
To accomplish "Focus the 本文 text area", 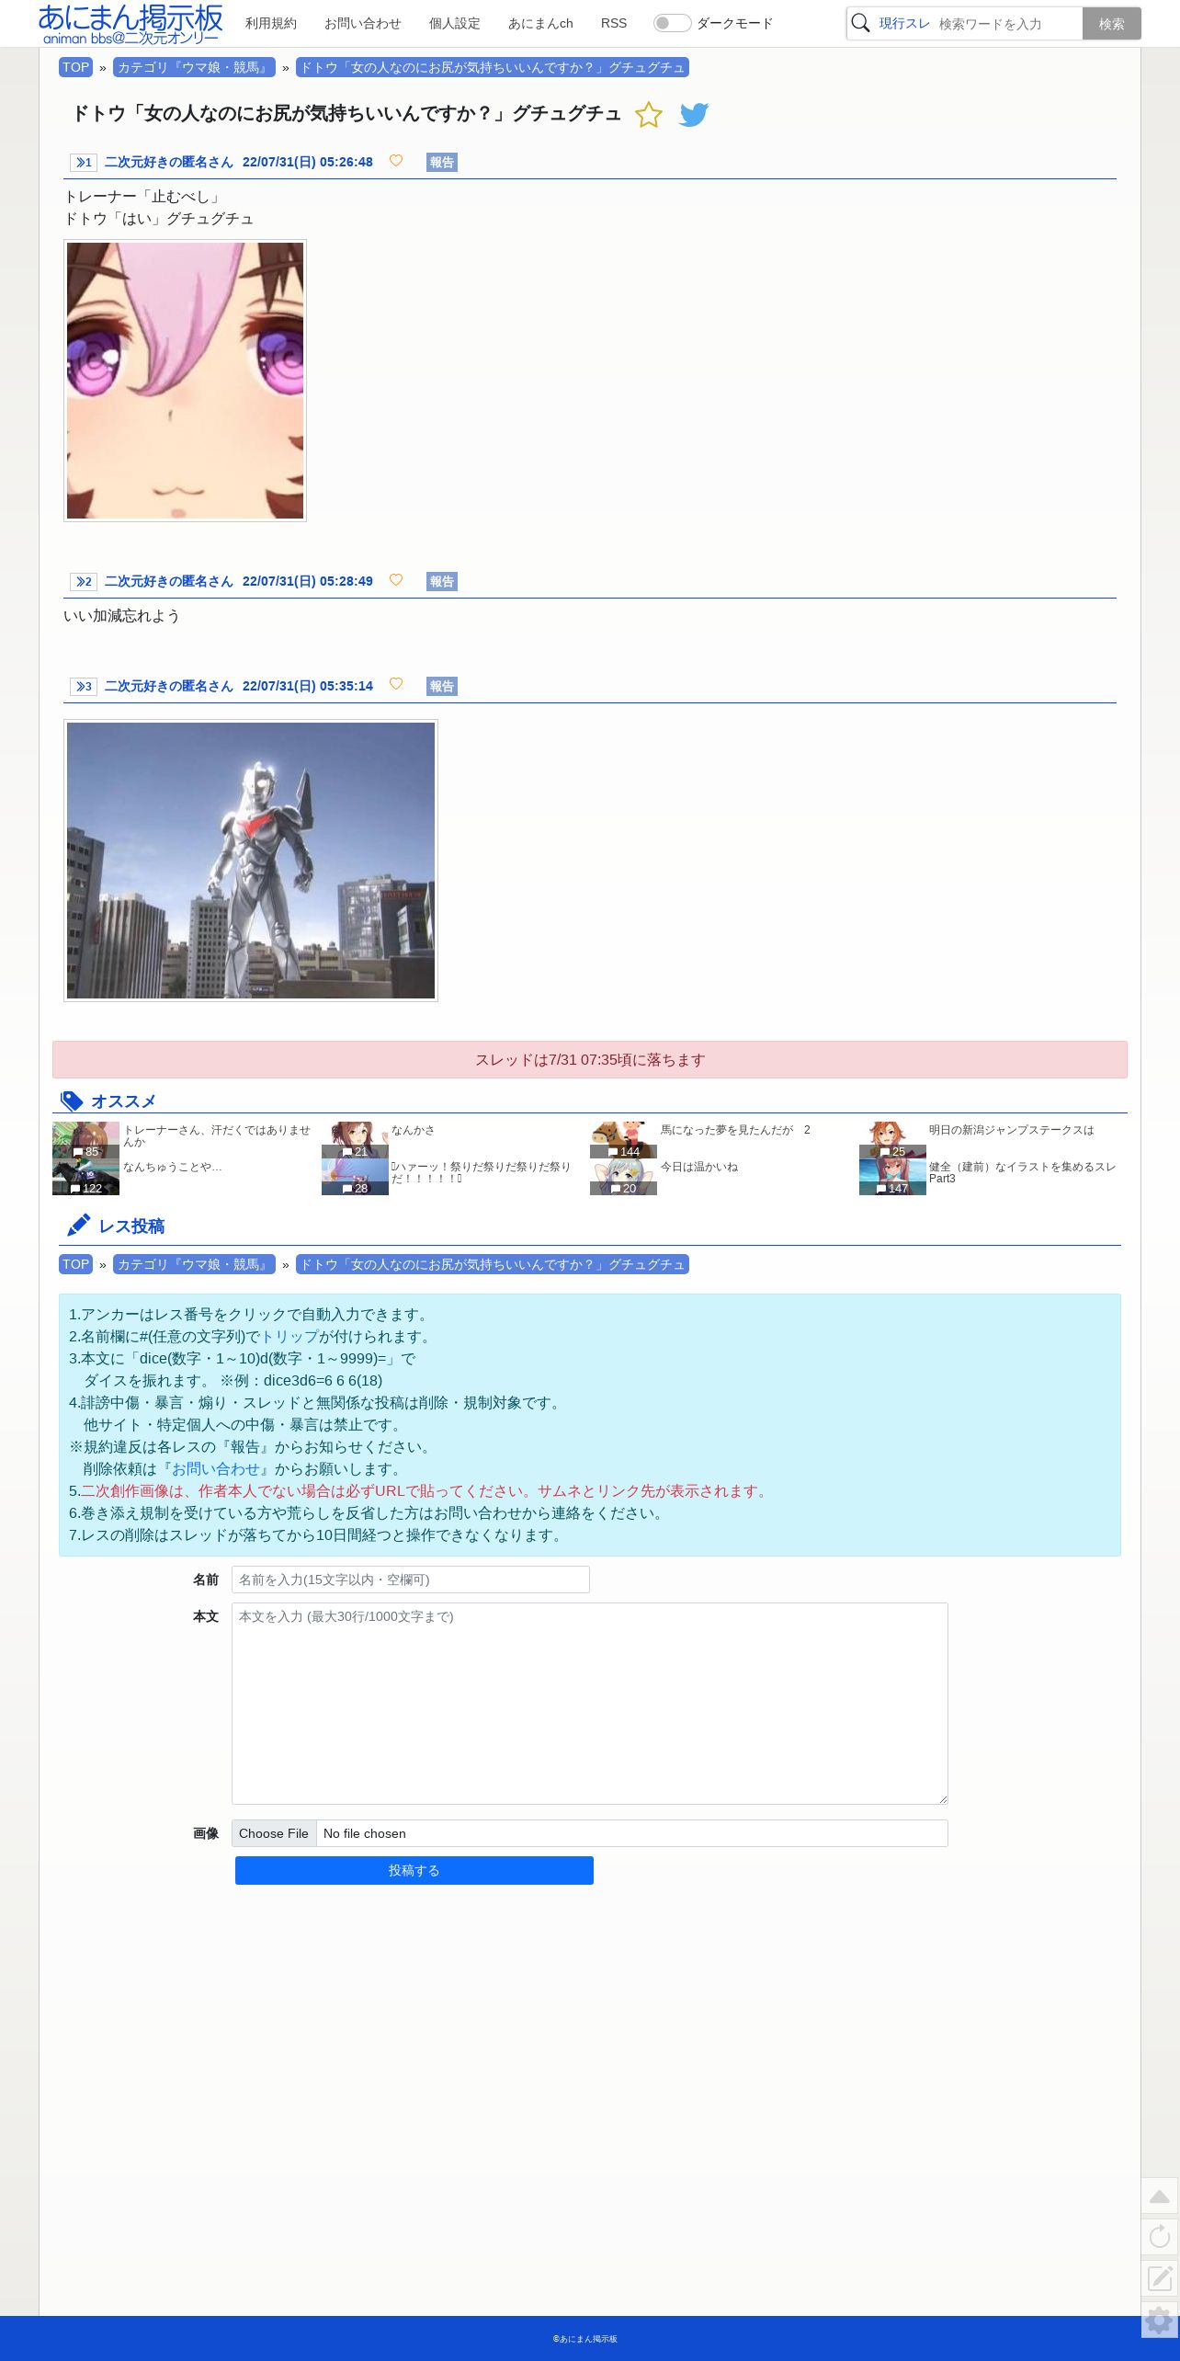I will [x=590, y=1704].
